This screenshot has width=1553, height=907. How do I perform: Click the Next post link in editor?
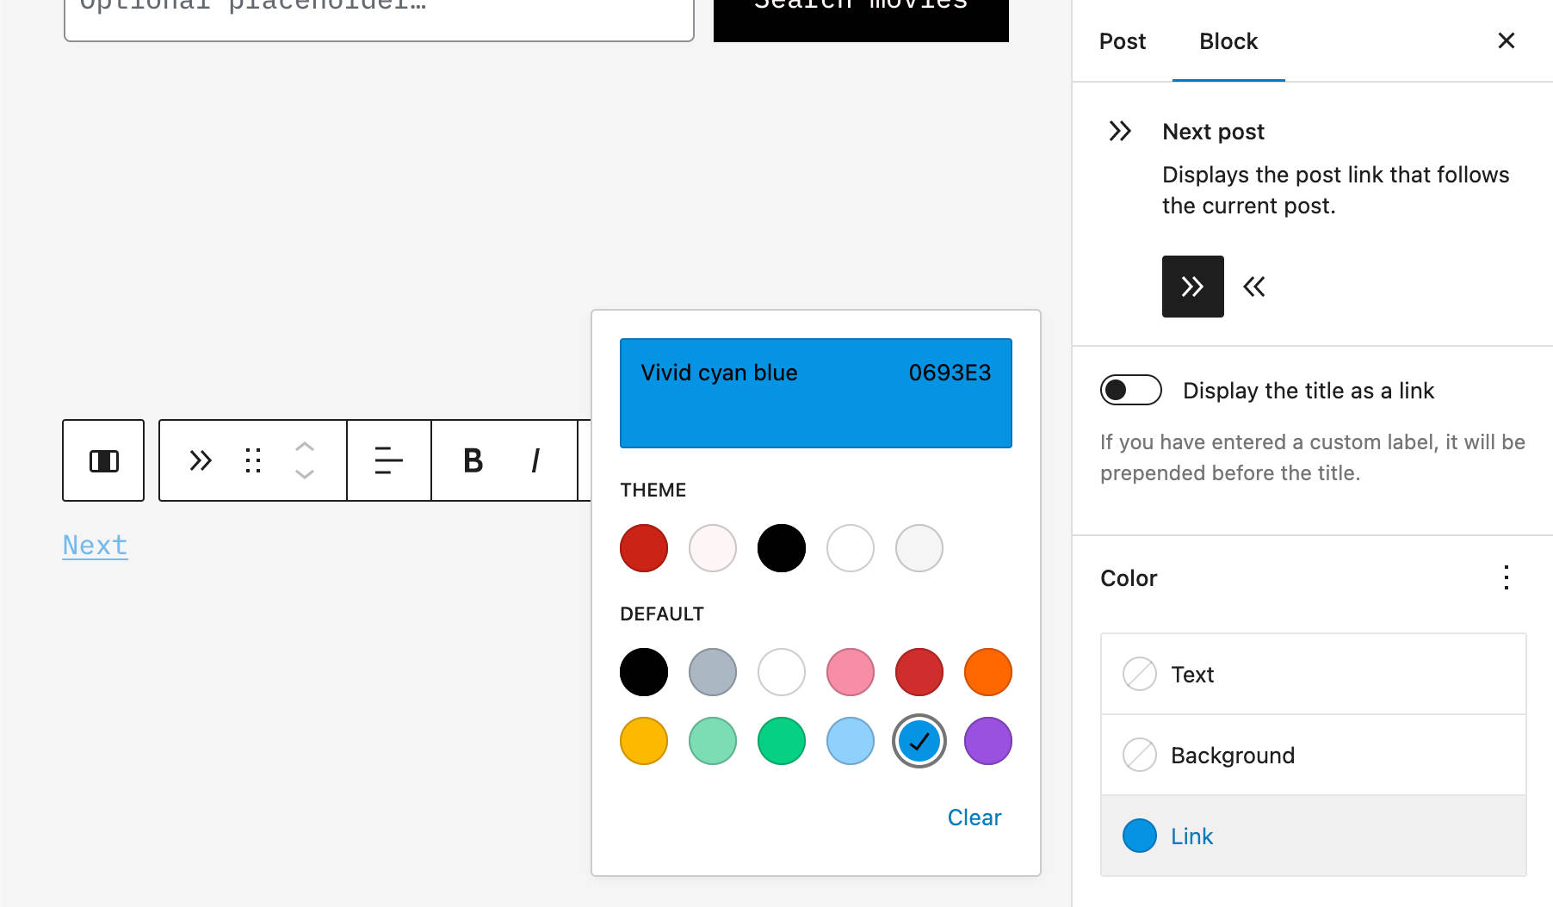point(95,545)
